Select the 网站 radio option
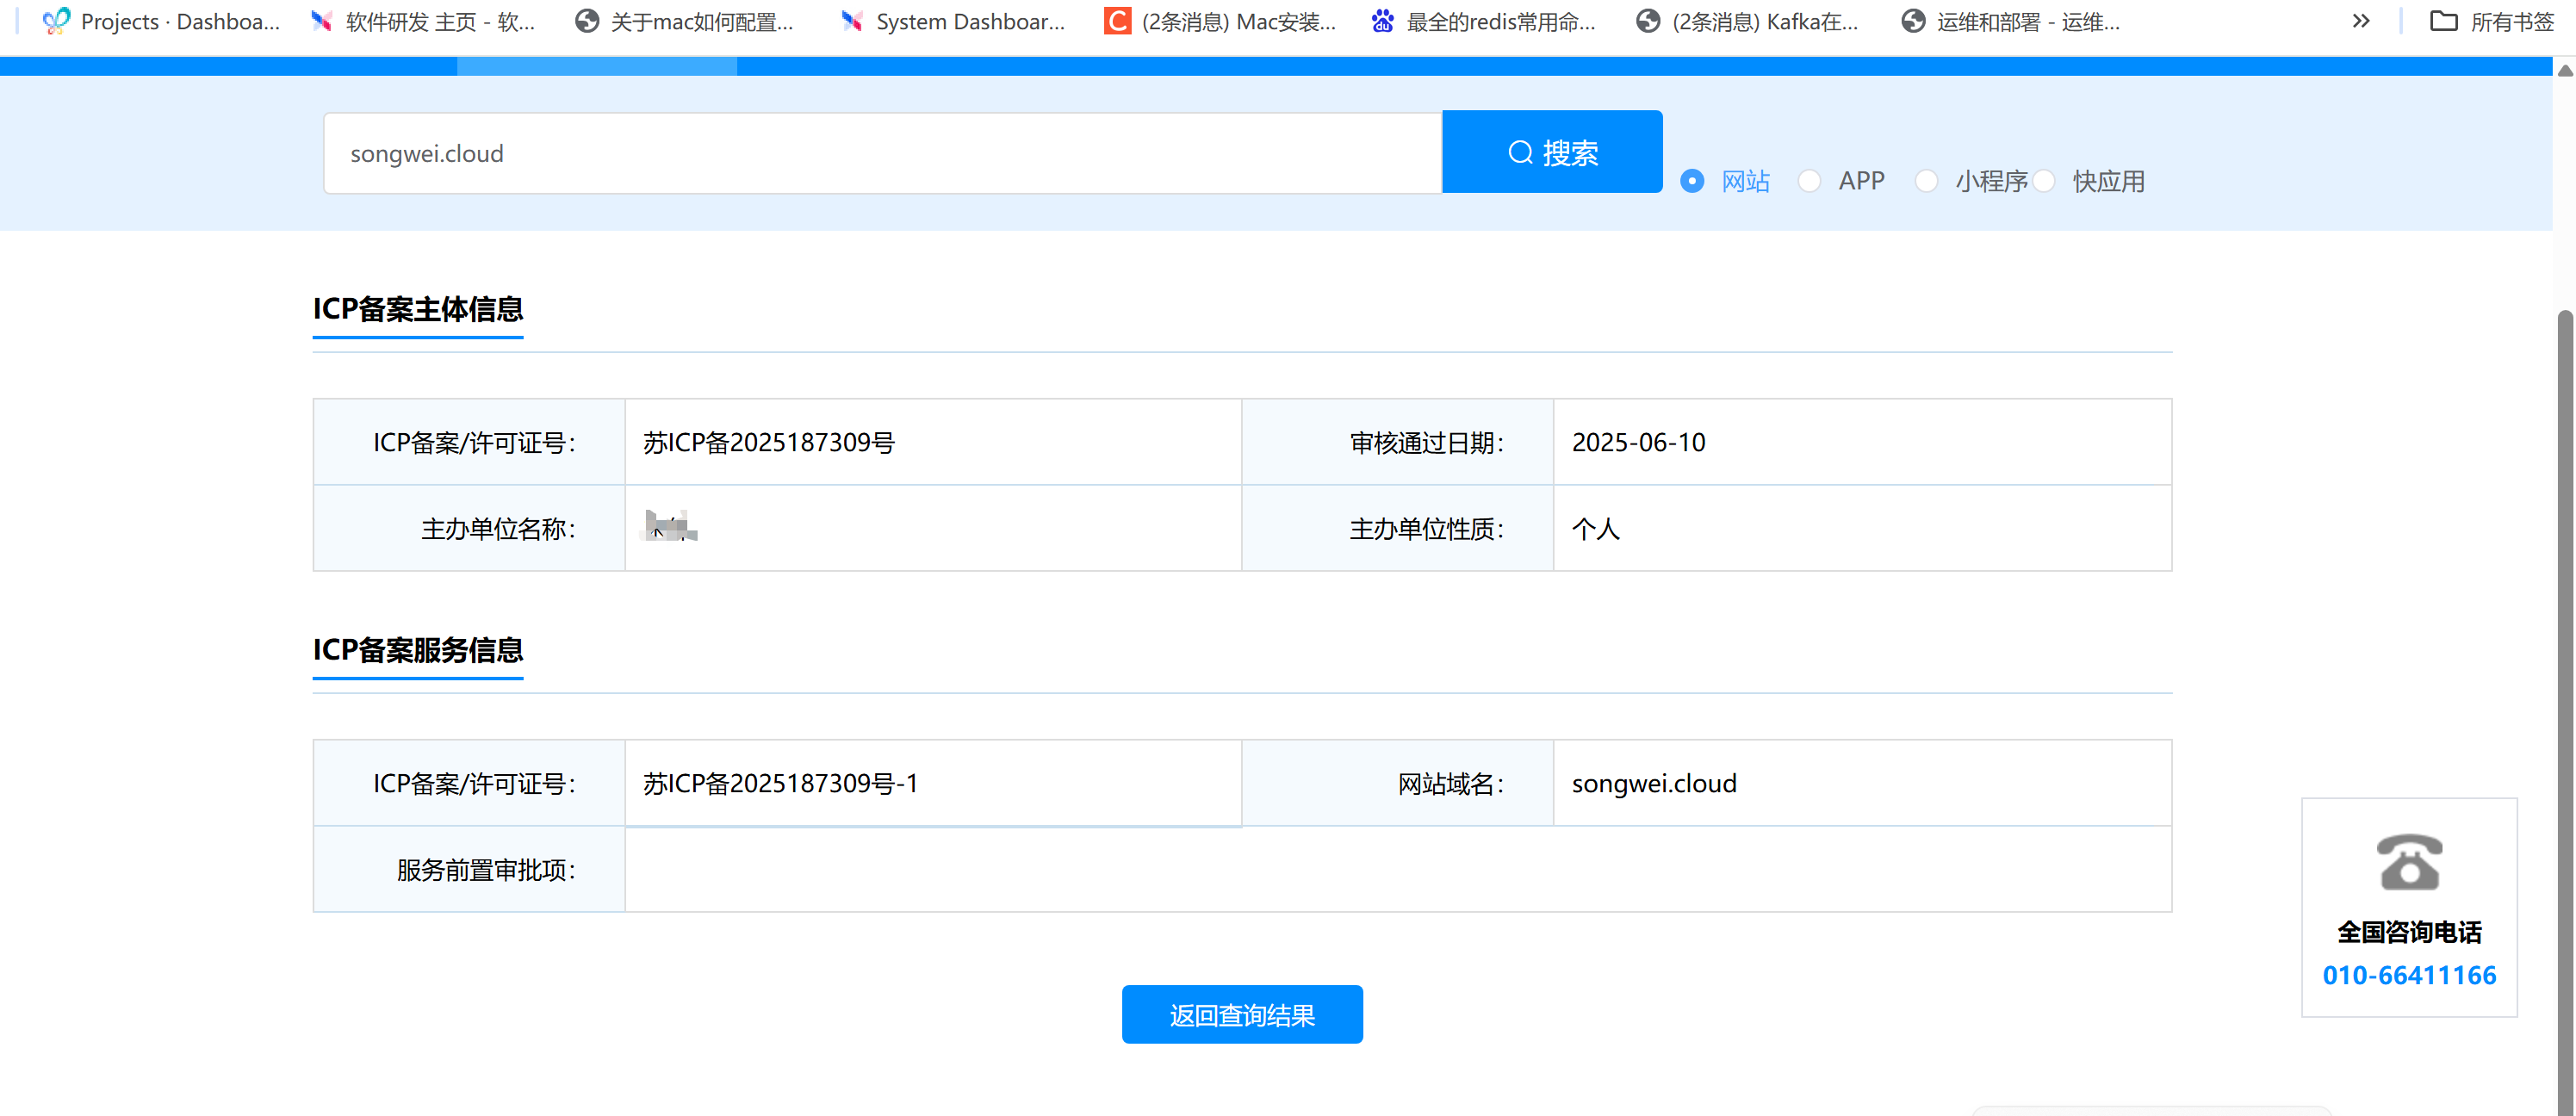The height and width of the screenshot is (1116, 2576). click(1692, 181)
